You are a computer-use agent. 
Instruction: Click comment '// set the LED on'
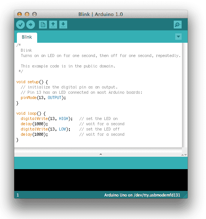pos(99,119)
